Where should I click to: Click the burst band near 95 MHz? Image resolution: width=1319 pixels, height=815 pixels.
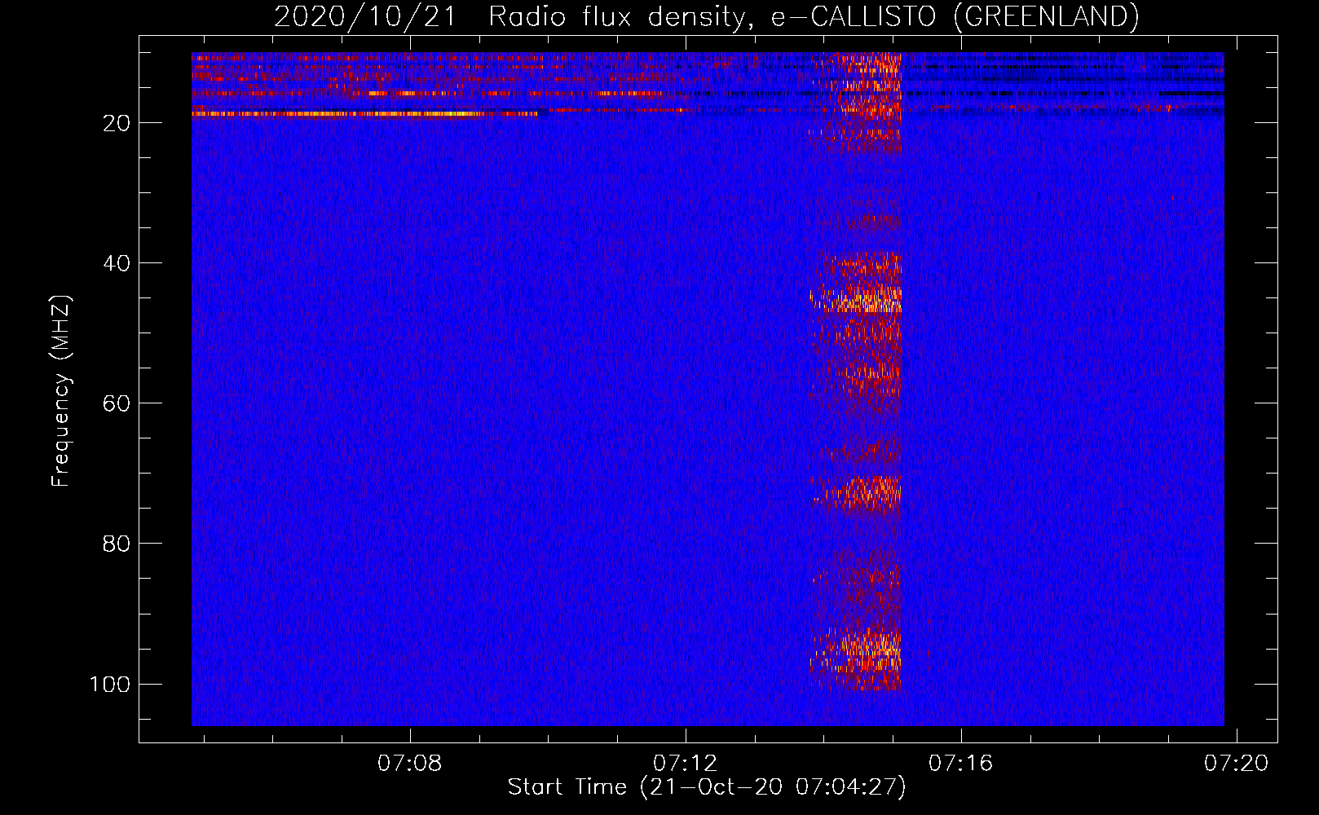pyautogui.click(x=856, y=650)
